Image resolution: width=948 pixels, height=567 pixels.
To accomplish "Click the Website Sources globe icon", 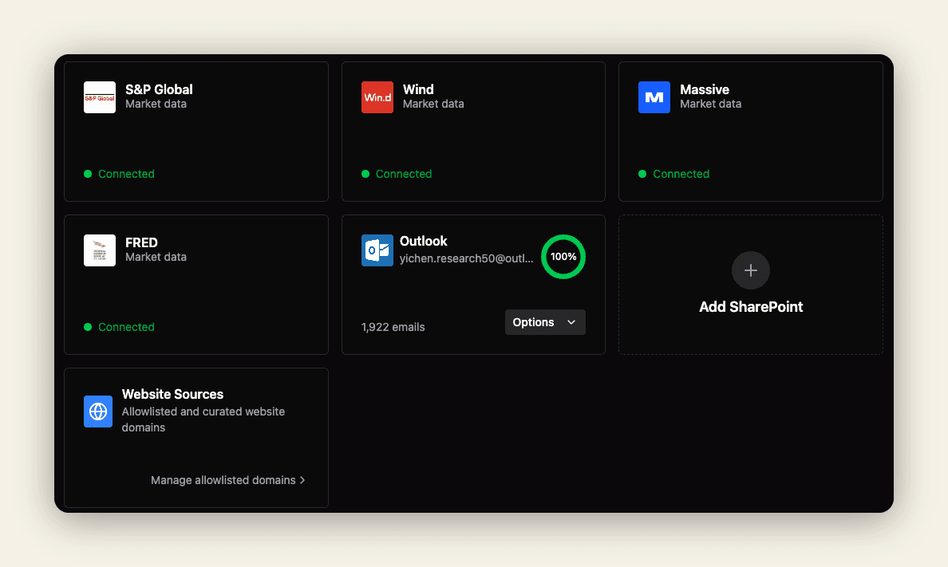I will [98, 411].
